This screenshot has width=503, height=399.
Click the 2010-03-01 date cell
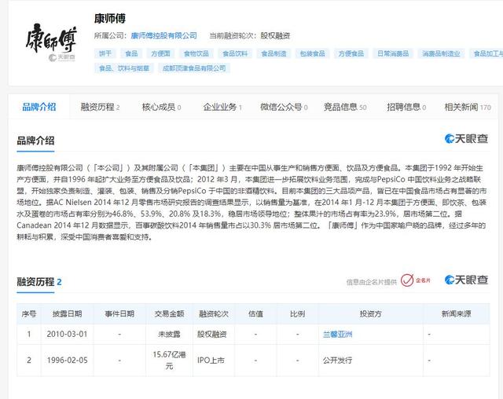[67, 335]
